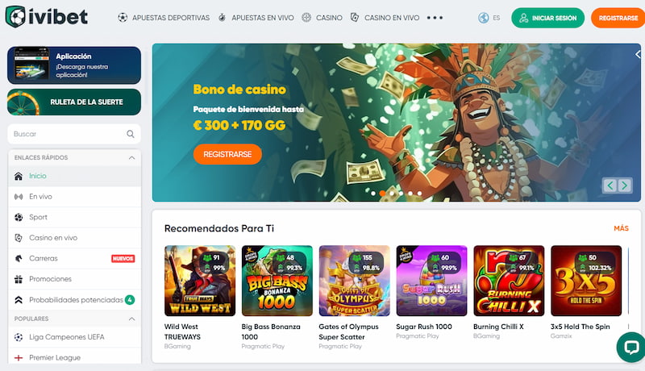The width and height of the screenshot is (645, 371).
Task: Click the Iniciar Sesión button
Action: click(547, 18)
